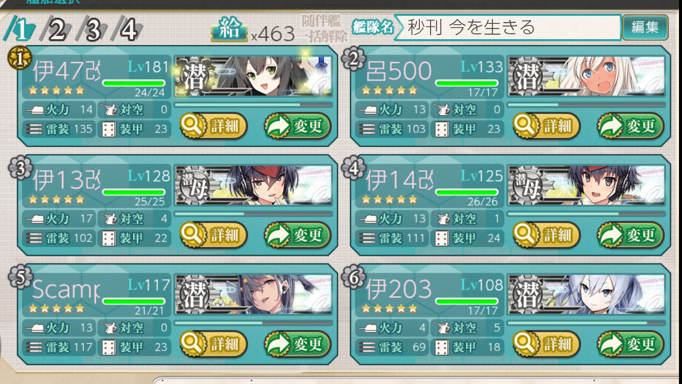This screenshot has width=682, height=384.
Task: Click the 給 resupply icon
Action: (x=229, y=29)
